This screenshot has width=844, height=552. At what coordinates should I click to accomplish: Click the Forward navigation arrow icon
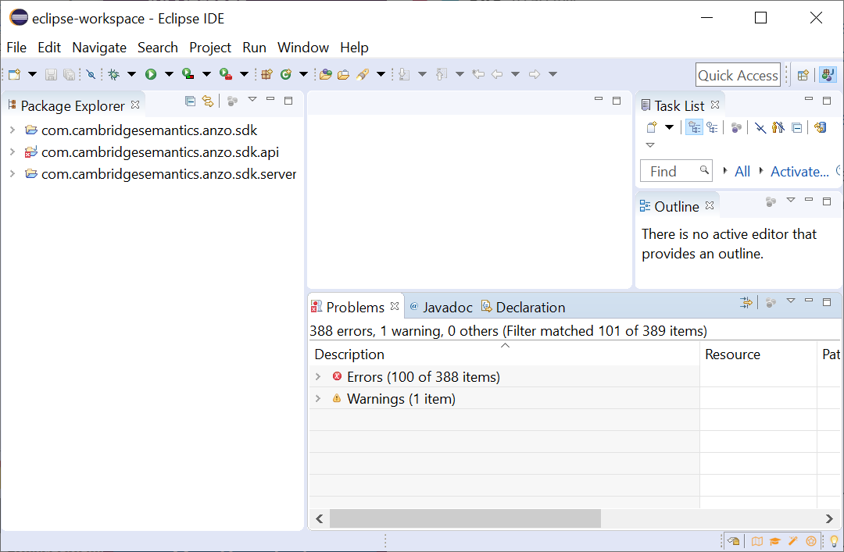[535, 74]
